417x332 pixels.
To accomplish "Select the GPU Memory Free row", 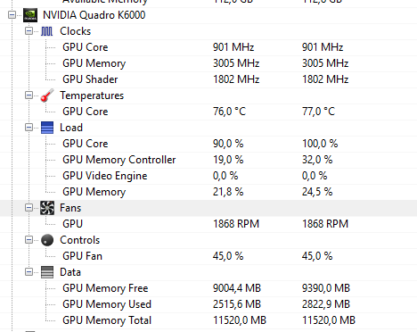I will [208, 288].
